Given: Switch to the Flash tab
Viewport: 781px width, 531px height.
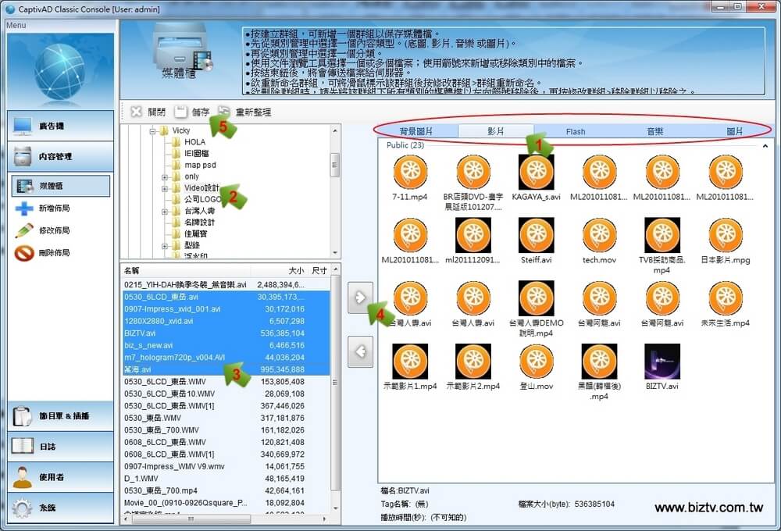Looking at the screenshot, I should (x=576, y=131).
